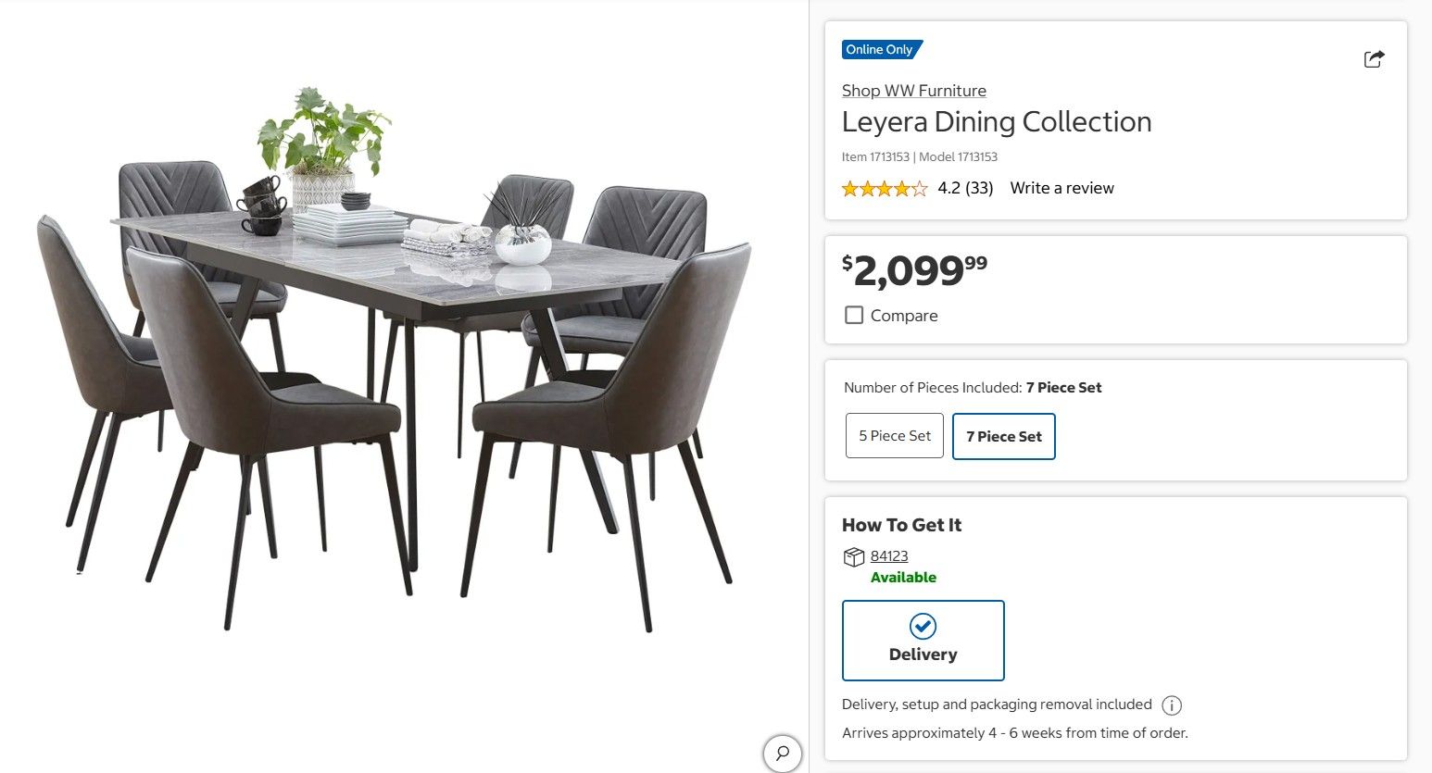1432x773 pixels.
Task: Click the Leyera Dining Collection title
Action: pos(997,121)
